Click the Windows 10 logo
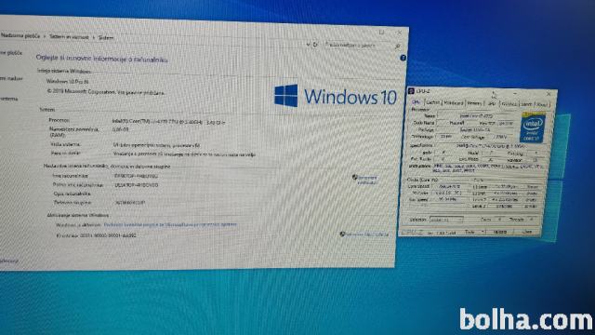The height and width of the screenshot is (335, 595). [x=335, y=96]
